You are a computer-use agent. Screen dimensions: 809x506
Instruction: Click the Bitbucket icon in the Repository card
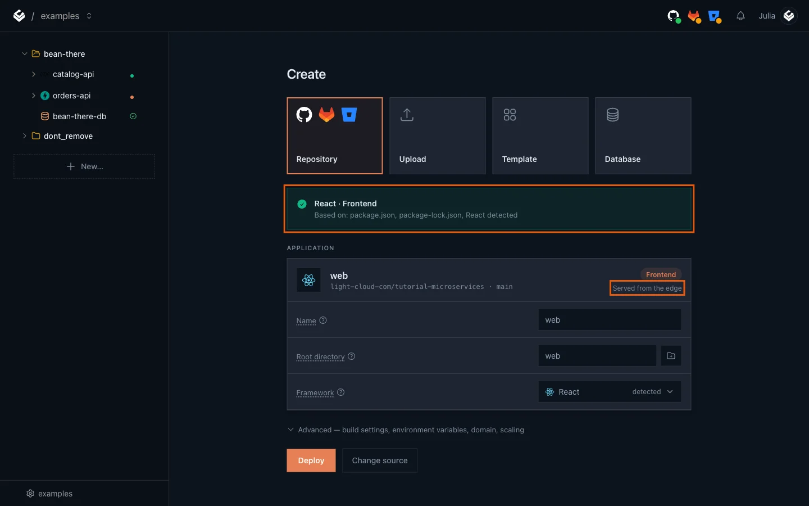click(349, 115)
